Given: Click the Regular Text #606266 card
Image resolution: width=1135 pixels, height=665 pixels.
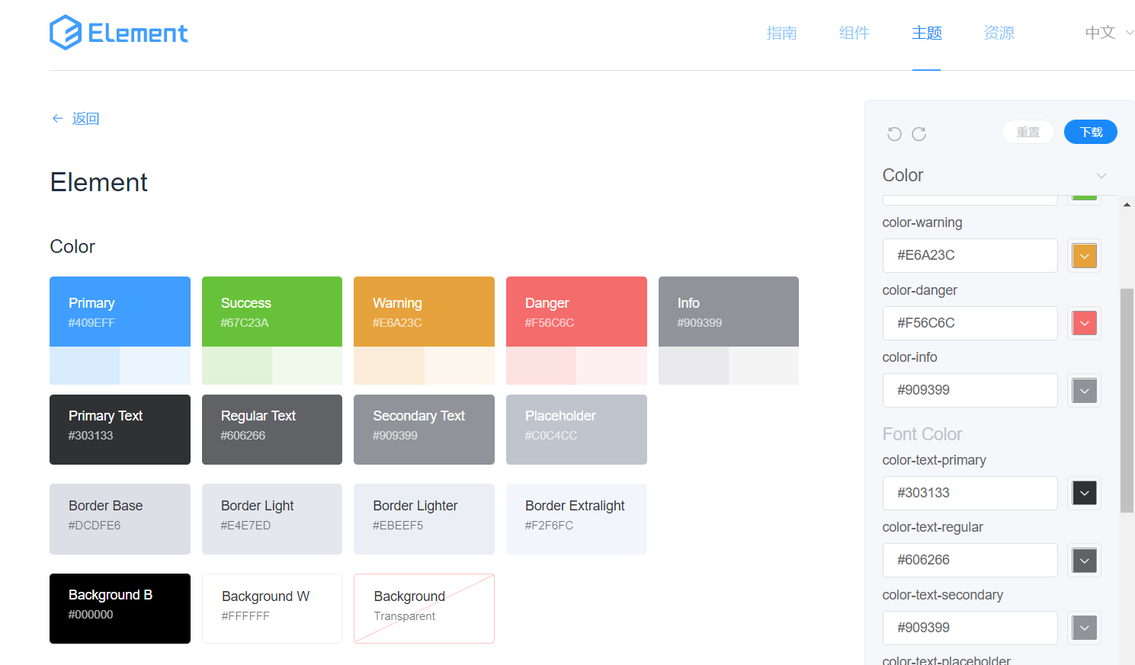Looking at the screenshot, I should 272,430.
